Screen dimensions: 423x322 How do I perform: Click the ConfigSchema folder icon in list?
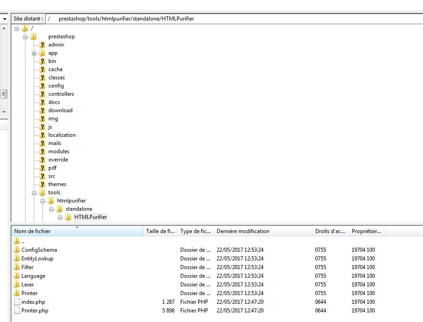[17, 250]
